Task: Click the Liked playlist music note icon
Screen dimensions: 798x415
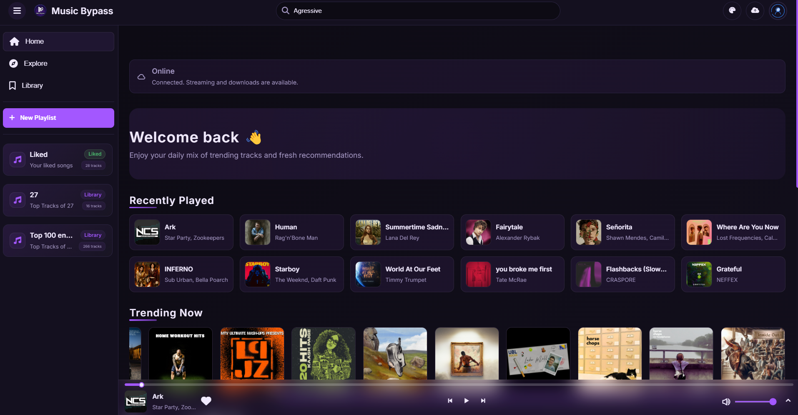Action: point(17,159)
